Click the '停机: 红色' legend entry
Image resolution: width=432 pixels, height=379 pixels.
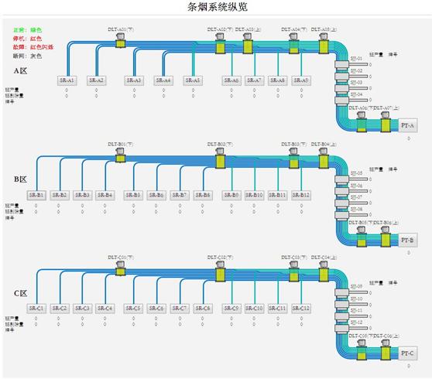(x=27, y=38)
